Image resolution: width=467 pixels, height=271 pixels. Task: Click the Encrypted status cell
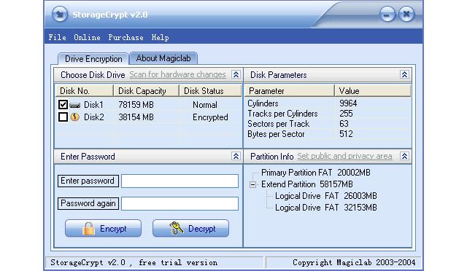click(x=210, y=117)
